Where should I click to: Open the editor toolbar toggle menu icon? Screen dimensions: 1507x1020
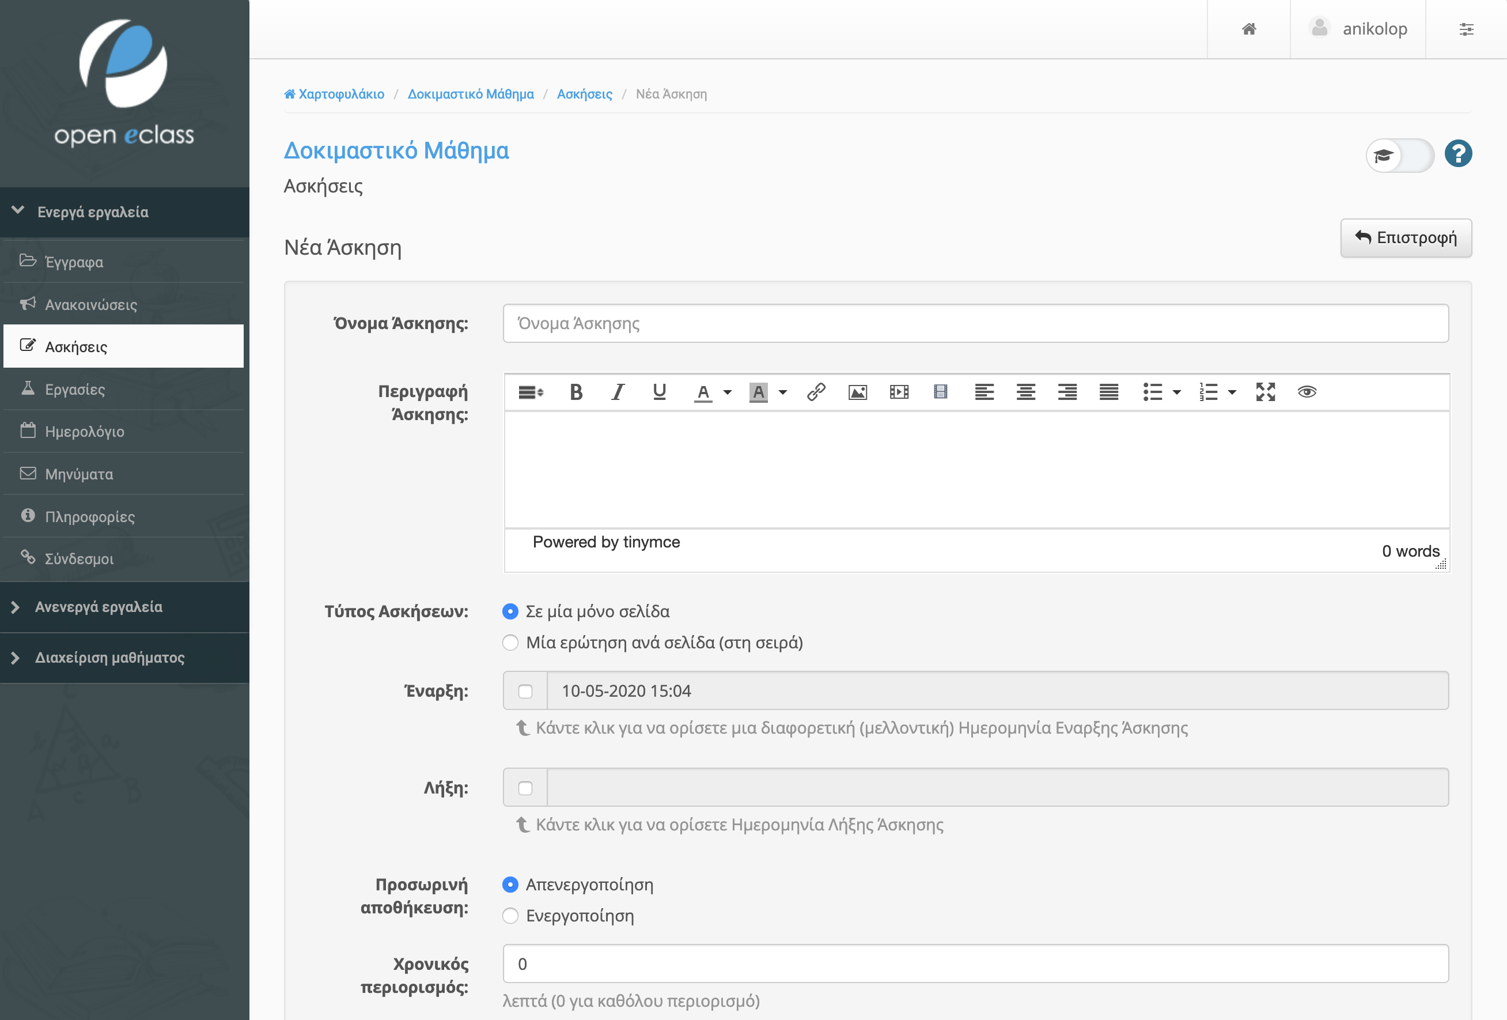point(531,392)
